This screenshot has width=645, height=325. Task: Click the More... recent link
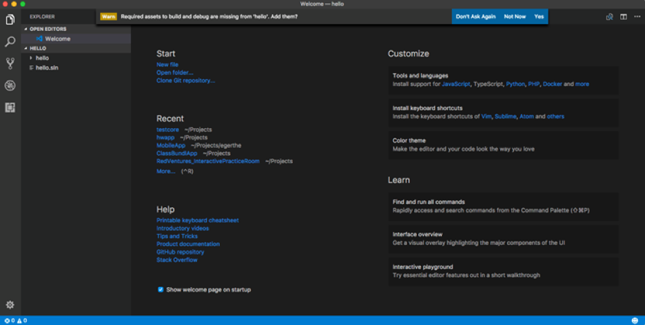coord(166,171)
